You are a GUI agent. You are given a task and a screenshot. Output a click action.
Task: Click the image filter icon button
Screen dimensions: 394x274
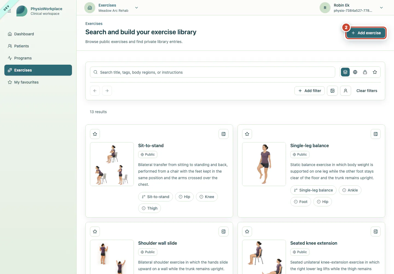click(332, 91)
